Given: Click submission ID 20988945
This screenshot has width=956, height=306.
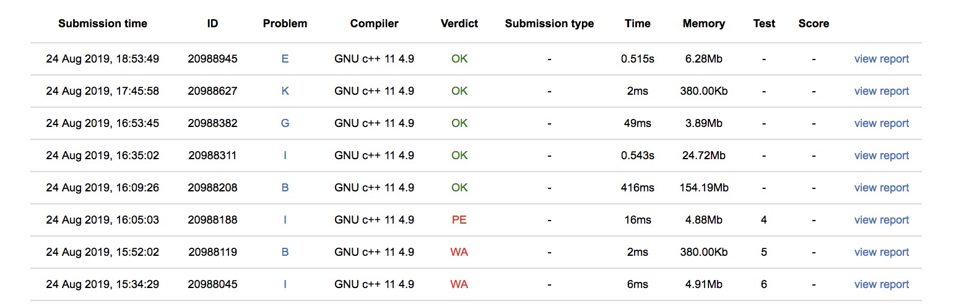Looking at the screenshot, I should point(212,59).
